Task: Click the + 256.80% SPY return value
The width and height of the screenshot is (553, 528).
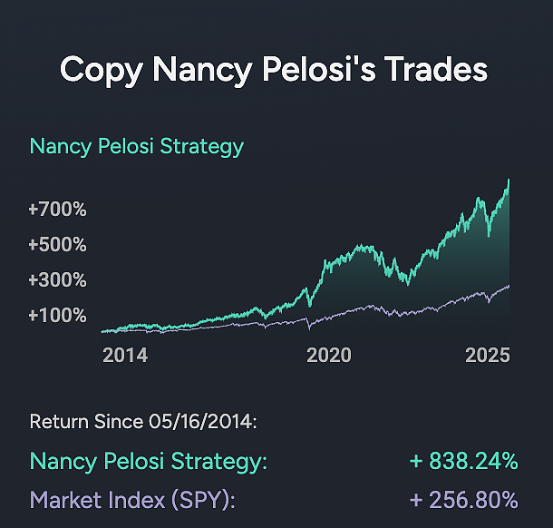Action: [x=464, y=500]
